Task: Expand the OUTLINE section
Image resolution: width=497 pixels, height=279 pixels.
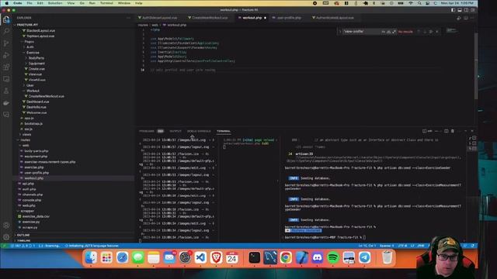Action: coord(23,236)
